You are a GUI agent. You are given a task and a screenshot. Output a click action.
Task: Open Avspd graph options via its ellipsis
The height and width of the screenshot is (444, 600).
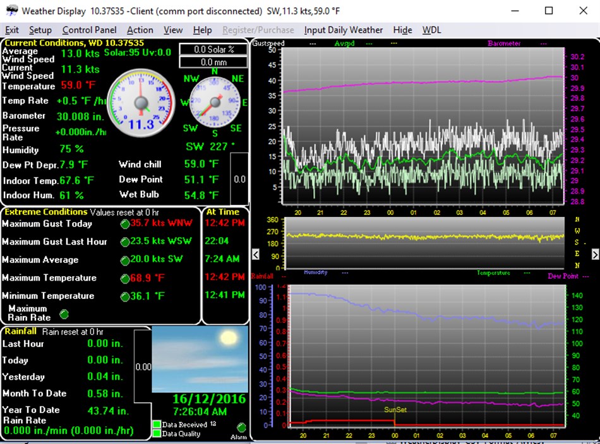point(368,44)
